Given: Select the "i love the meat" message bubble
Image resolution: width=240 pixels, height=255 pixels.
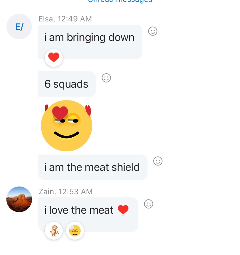Looking at the screenshot, I should pyautogui.click(x=88, y=215).
